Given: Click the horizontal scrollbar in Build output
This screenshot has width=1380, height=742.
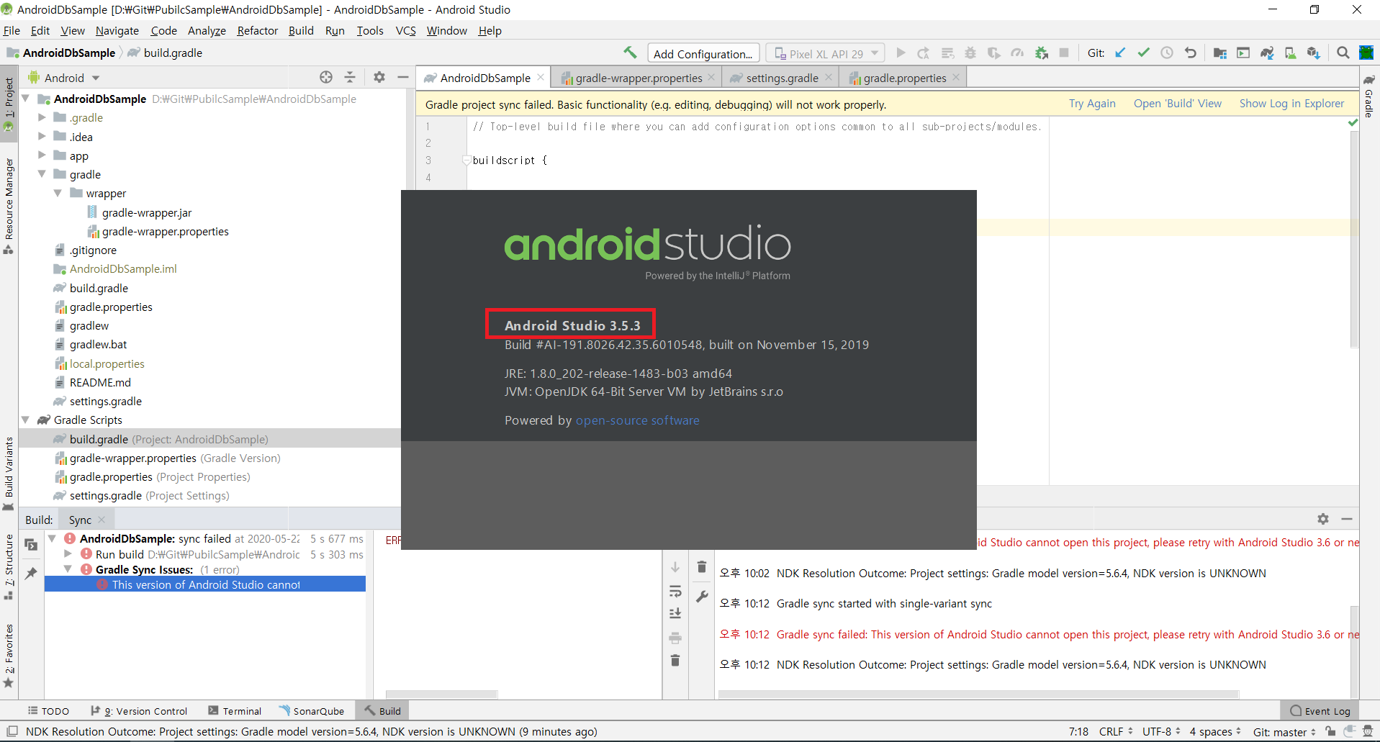Looking at the screenshot, I should 441,695.
